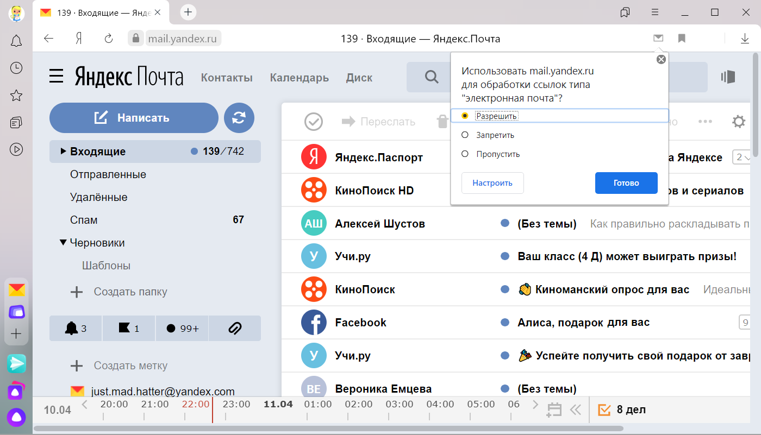This screenshot has height=435, width=761.
Task: Click the mail search magnifier icon
Action: pyautogui.click(x=432, y=77)
